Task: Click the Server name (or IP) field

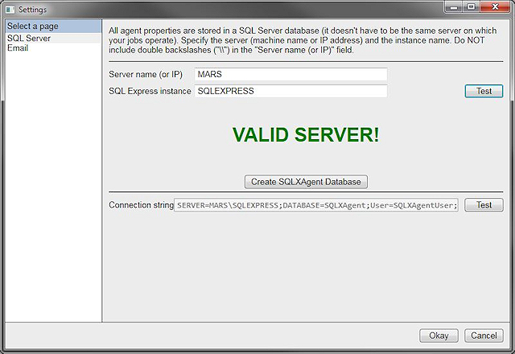Action: (x=290, y=74)
